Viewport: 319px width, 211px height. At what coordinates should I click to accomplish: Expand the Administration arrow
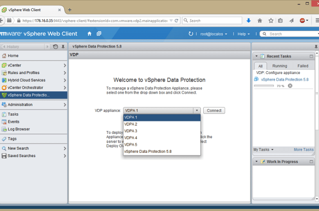pyautogui.click(x=65, y=105)
